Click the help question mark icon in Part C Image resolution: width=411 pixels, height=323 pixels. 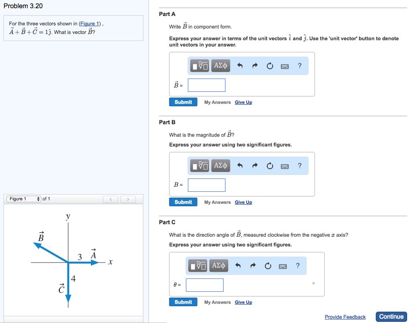(297, 265)
